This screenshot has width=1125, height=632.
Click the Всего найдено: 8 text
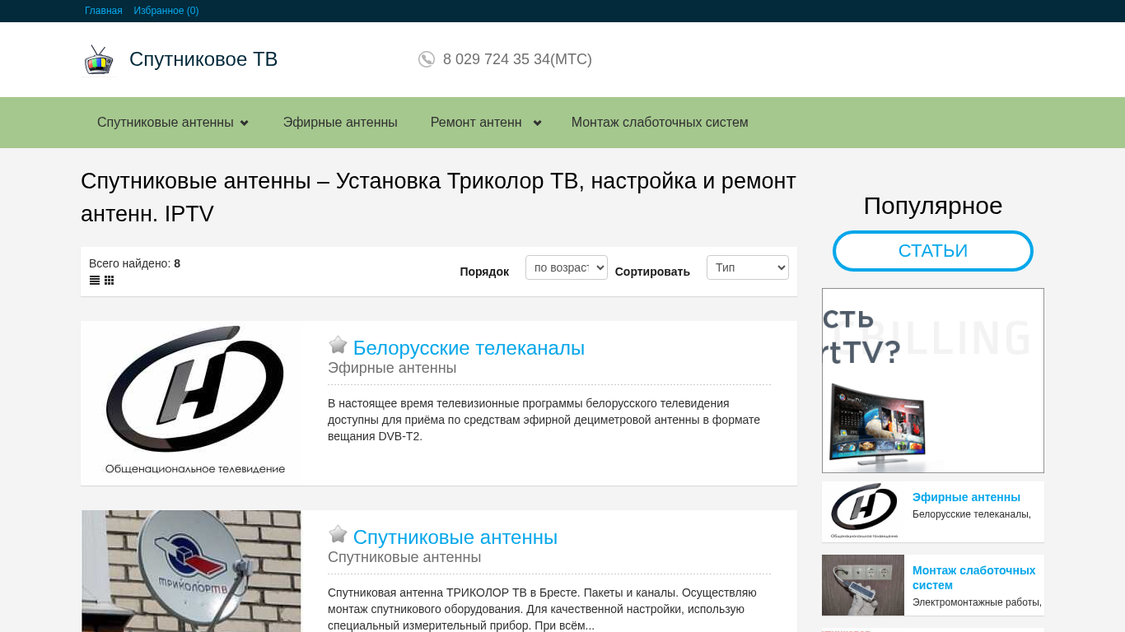[x=134, y=263]
